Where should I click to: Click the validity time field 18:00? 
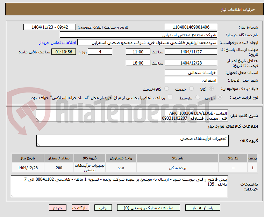tap(138, 63)
